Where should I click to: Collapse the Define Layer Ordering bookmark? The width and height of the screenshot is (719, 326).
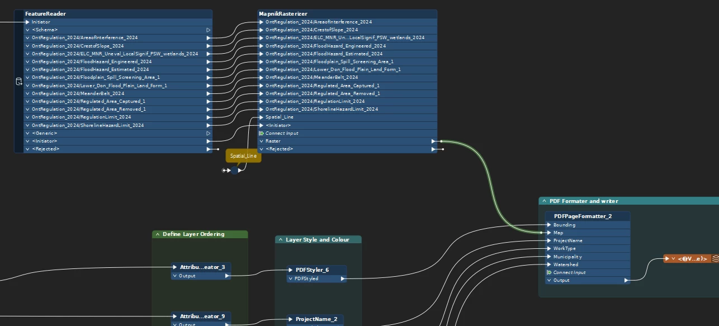pyautogui.click(x=157, y=234)
